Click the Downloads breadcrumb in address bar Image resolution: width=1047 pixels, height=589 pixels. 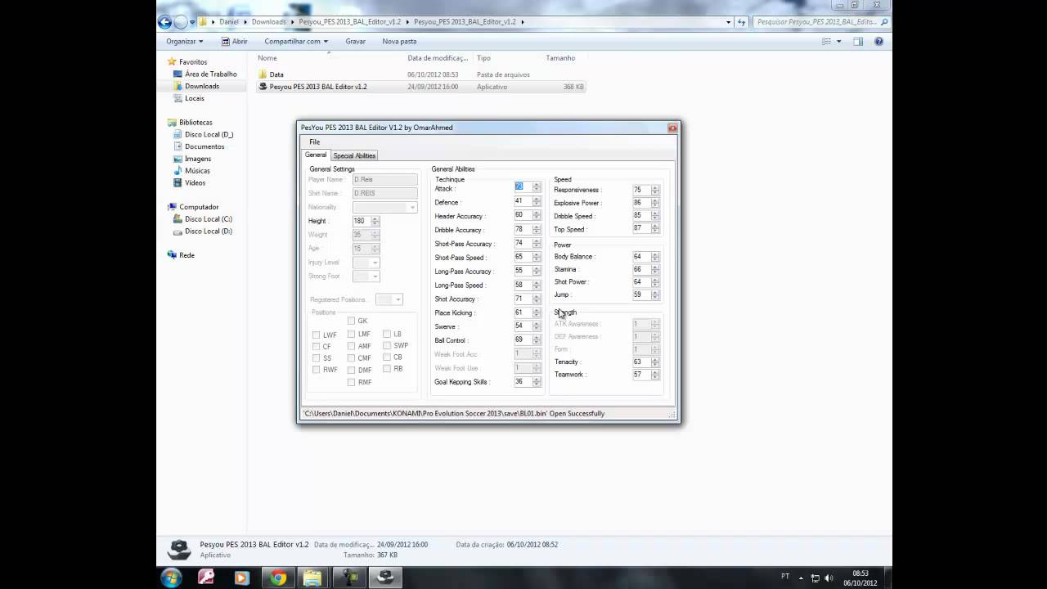[268, 22]
